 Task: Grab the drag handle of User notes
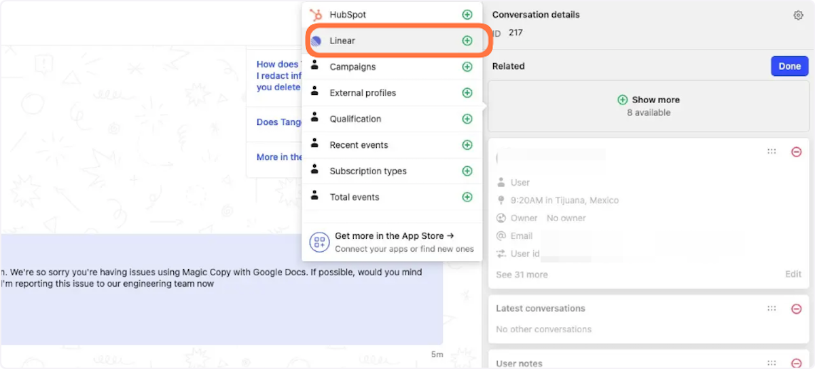pyautogui.click(x=772, y=364)
